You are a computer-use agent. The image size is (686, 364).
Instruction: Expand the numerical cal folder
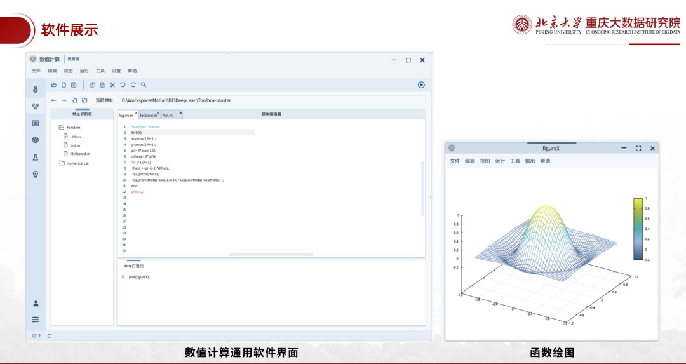pos(62,163)
